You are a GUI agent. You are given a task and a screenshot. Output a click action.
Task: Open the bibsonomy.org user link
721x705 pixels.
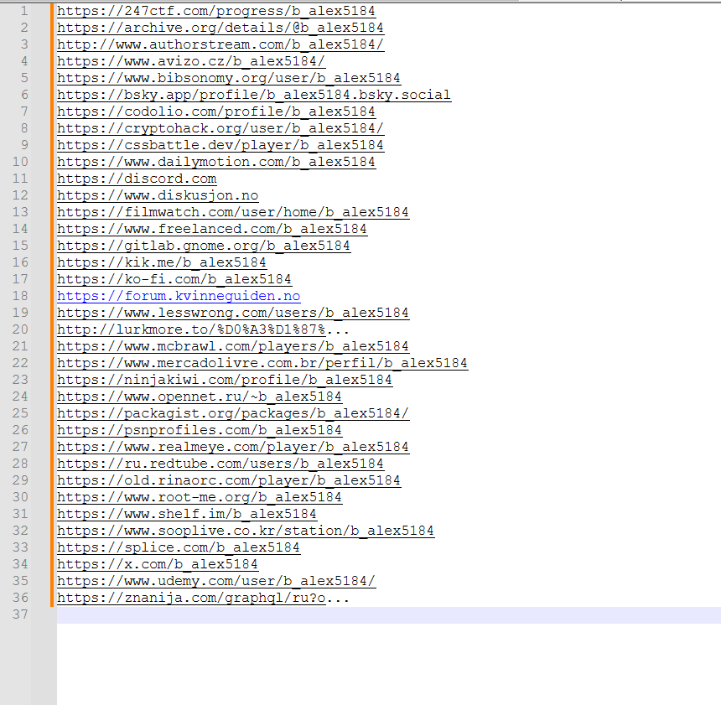(x=229, y=78)
